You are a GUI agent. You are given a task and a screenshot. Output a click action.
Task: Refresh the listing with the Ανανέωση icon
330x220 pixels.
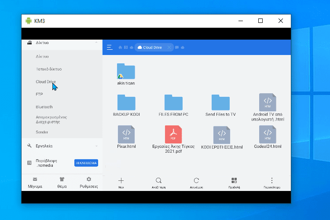[x=196, y=180]
